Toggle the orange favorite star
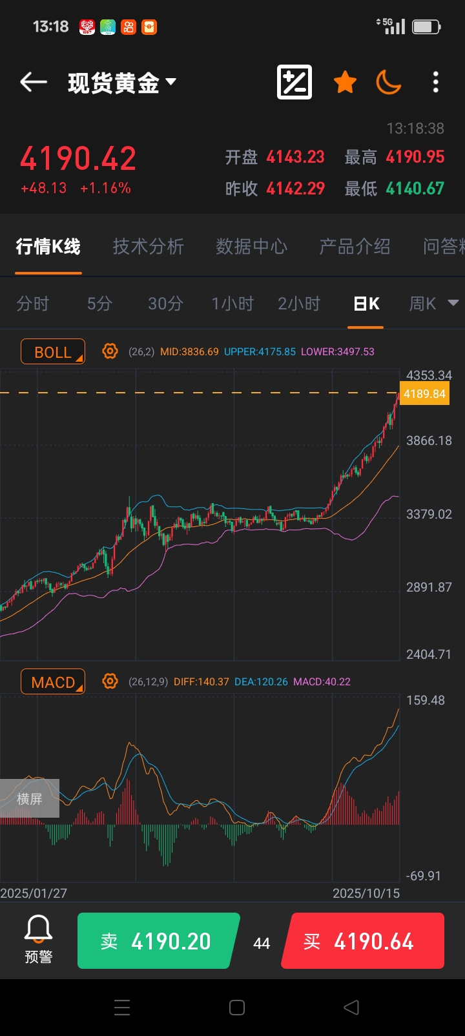The width and height of the screenshot is (465, 1036). coord(345,82)
